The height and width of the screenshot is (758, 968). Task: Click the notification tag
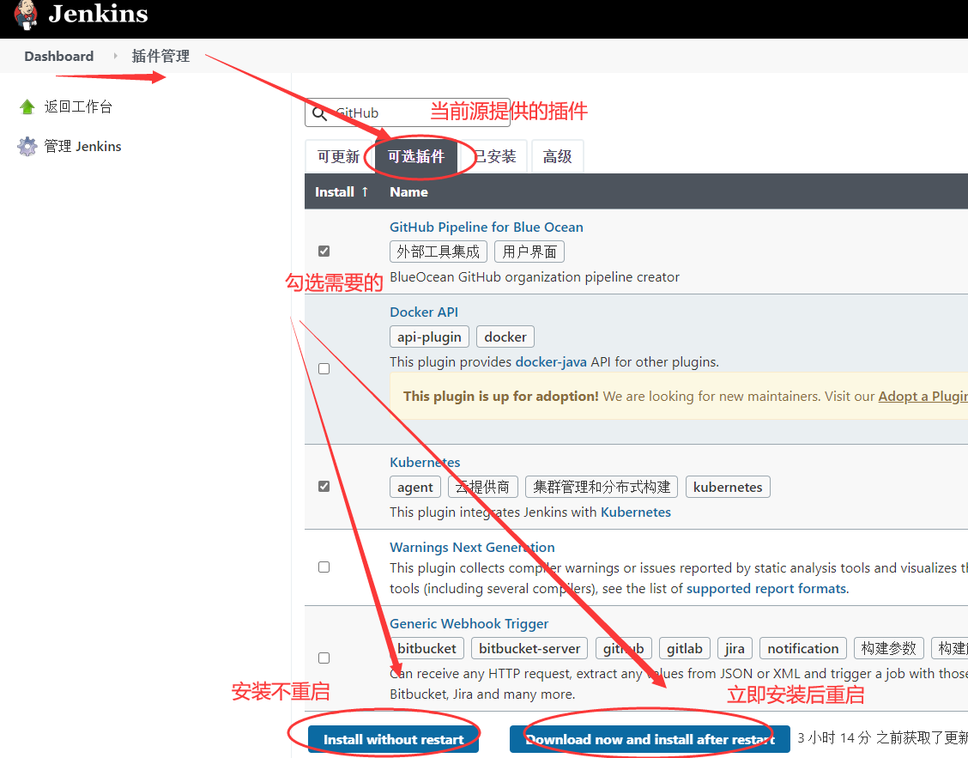[802, 648]
